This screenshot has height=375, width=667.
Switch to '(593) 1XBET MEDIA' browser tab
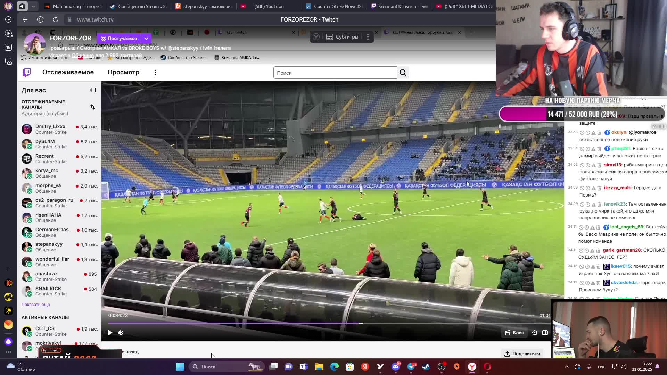464,6
